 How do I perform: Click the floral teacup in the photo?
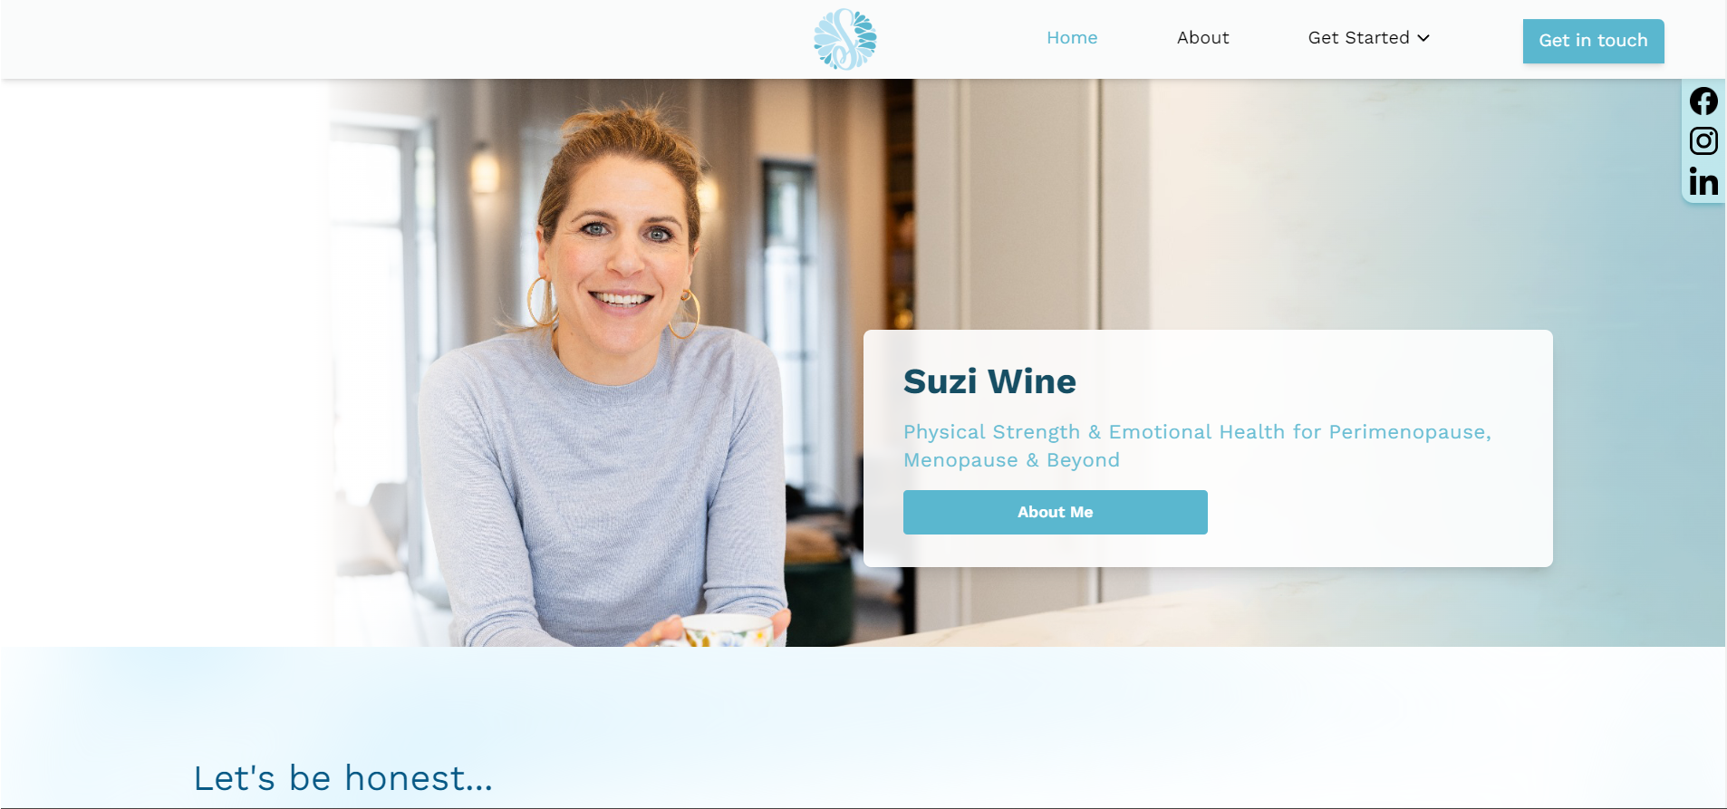pos(725,631)
